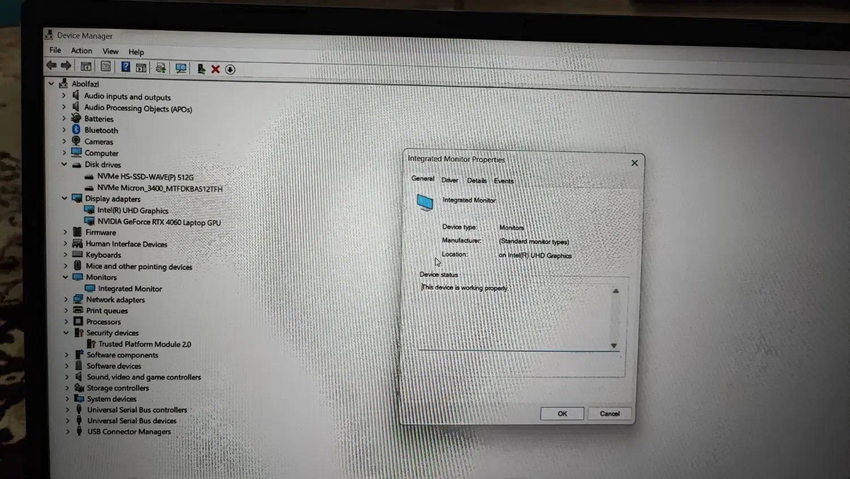Expand the Universal Serial Bus controllers category
The width and height of the screenshot is (850, 479).
[x=67, y=410]
